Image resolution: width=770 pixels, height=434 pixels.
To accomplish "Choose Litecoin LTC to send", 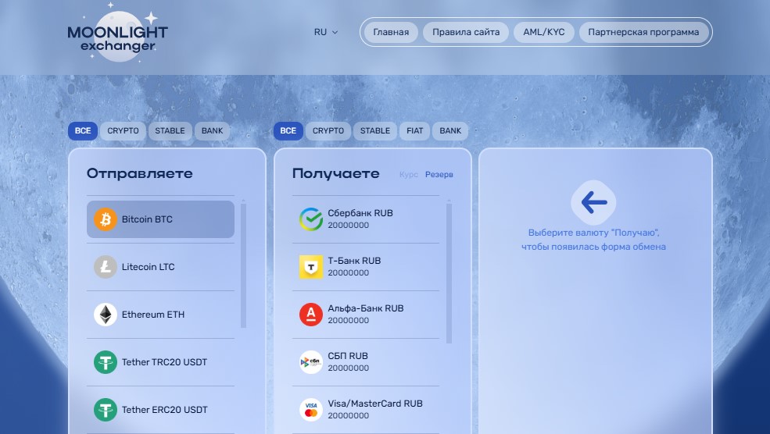I will click(160, 267).
